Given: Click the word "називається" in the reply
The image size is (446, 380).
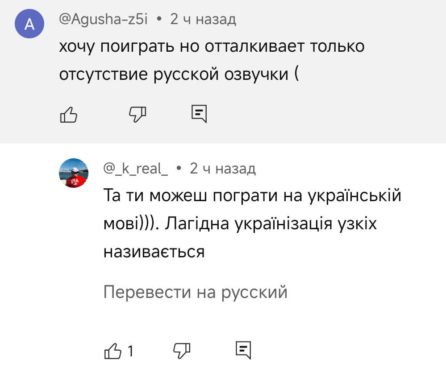Looking at the screenshot, I should click(x=154, y=252).
